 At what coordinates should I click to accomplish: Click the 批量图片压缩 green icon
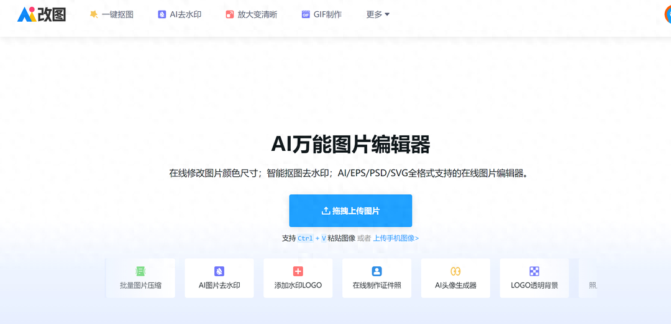(x=140, y=271)
